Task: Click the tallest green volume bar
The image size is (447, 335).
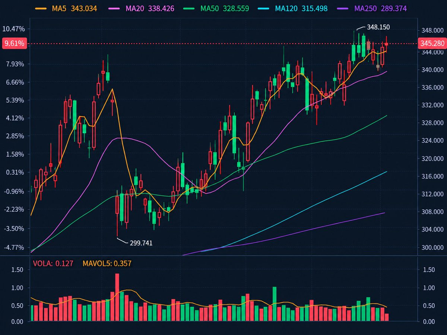Action: click(x=275, y=304)
